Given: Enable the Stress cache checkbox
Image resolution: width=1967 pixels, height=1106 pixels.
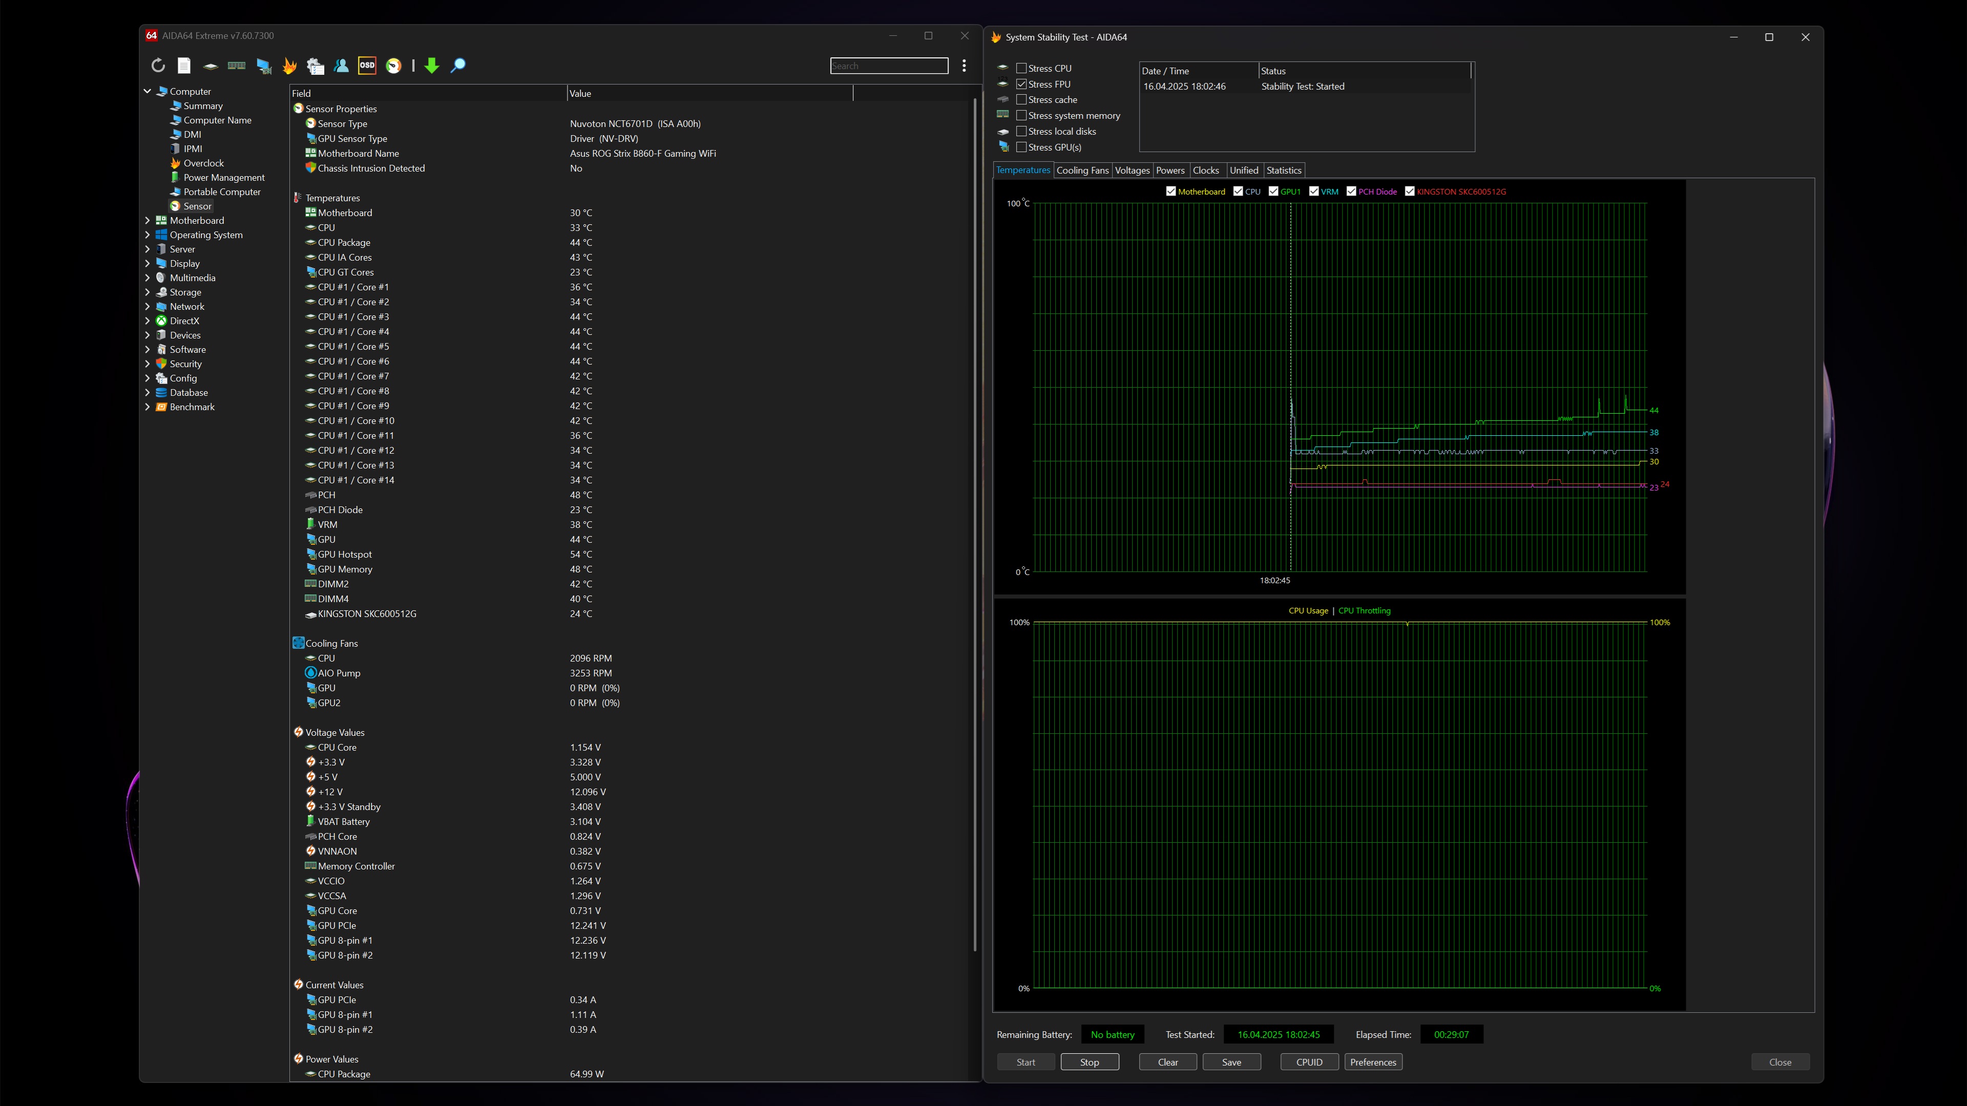Looking at the screenshot, I should pos(1022,100).
